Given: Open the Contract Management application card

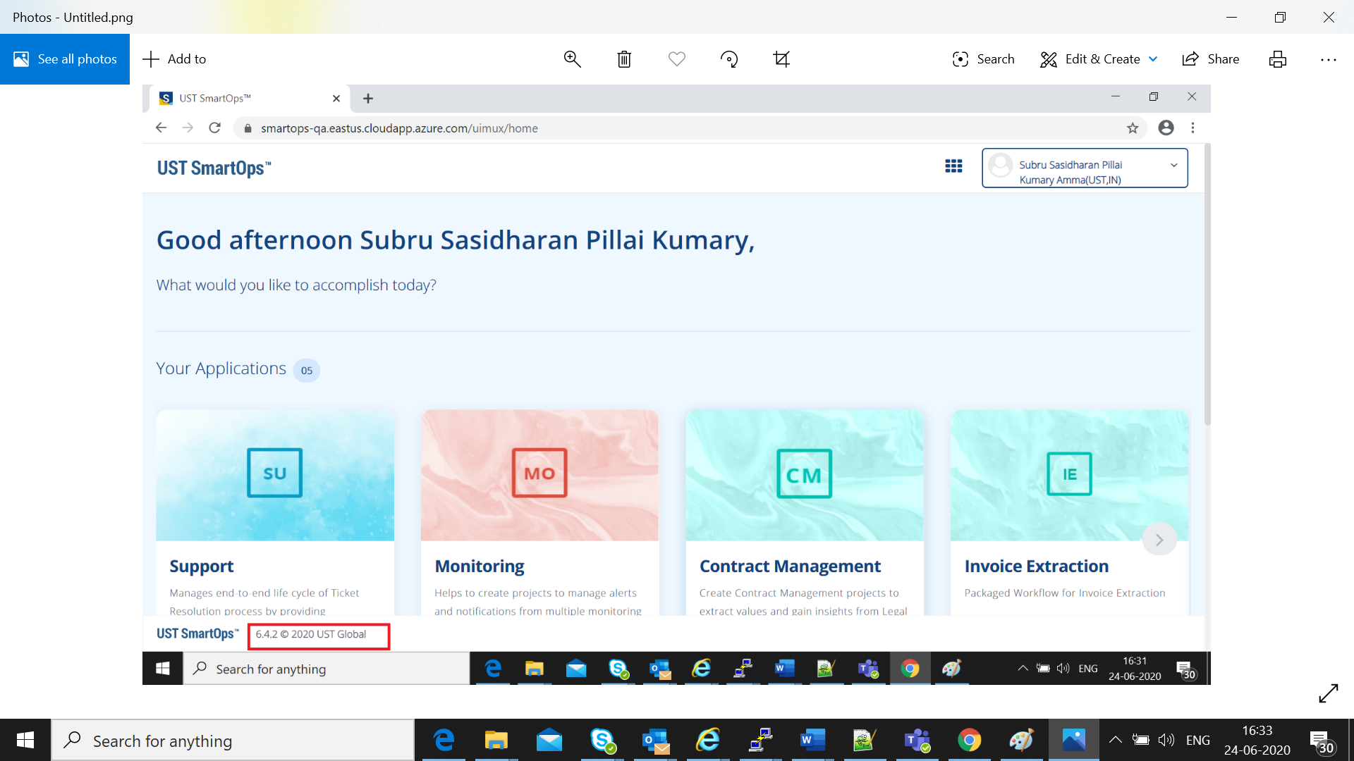Looking at the screenshot, I should [x=804, y=512].
